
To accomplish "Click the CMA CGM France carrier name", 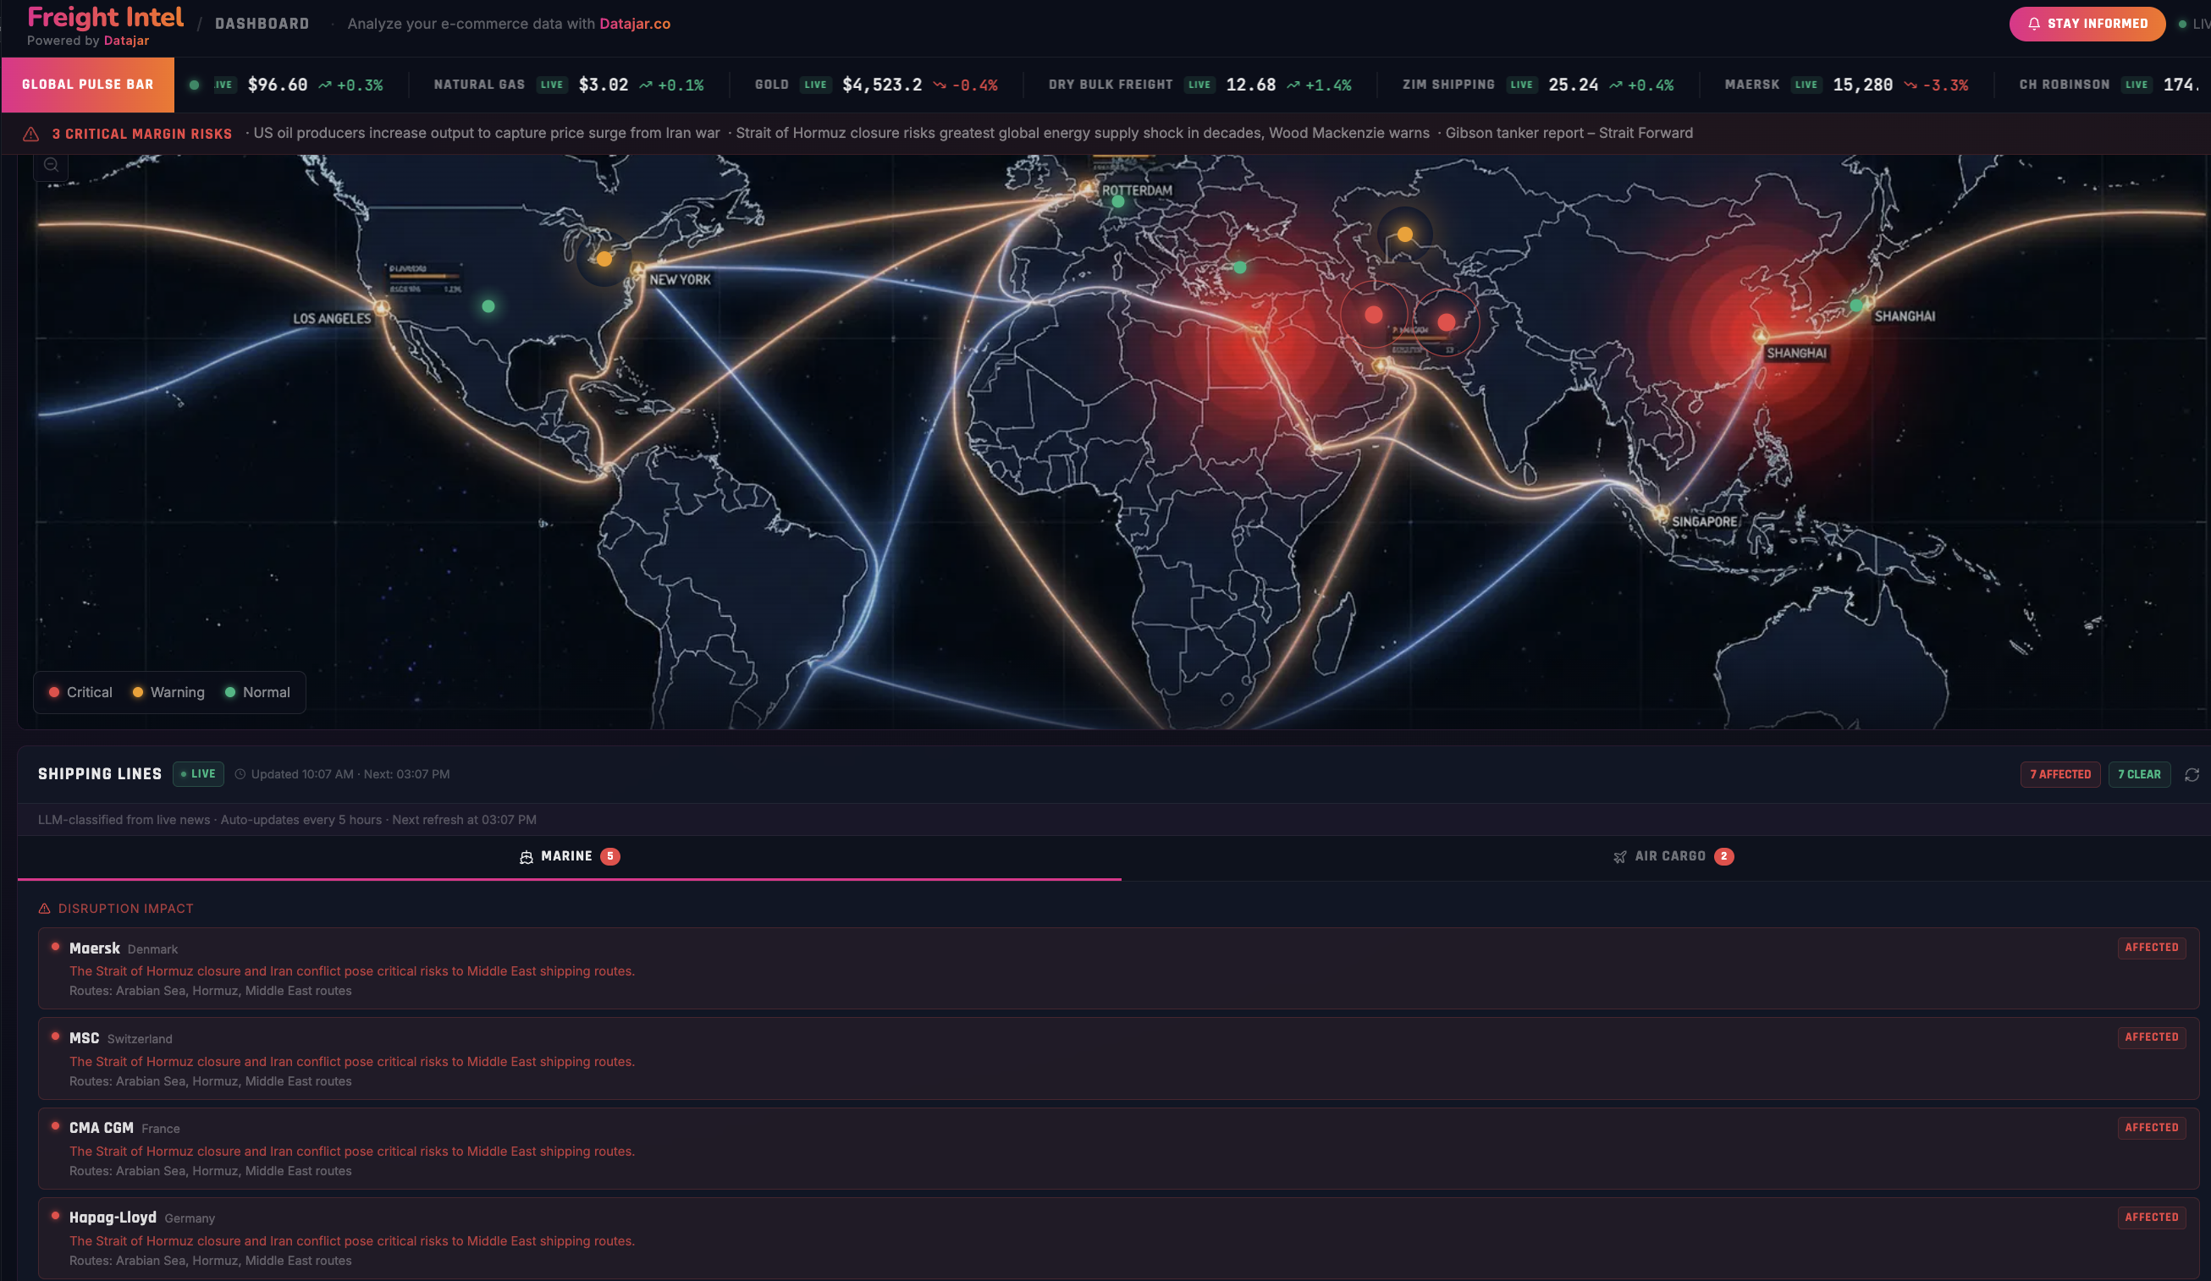I will (x=101, y=1129).
